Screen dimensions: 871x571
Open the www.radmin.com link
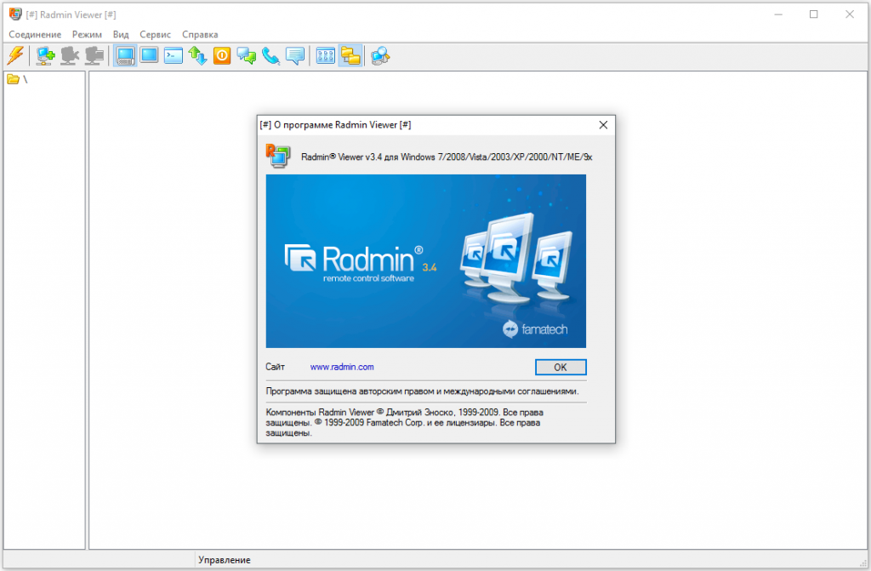pyautogui.click(x=342, y=367)
